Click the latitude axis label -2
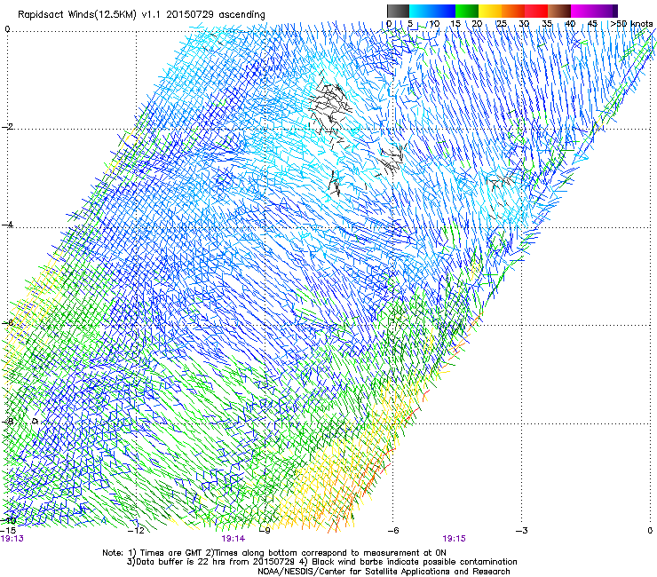This screenshot has width=657, height=577. 7,127
